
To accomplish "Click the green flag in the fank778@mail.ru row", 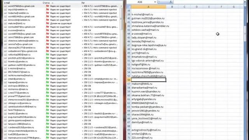I will (47, 110).
